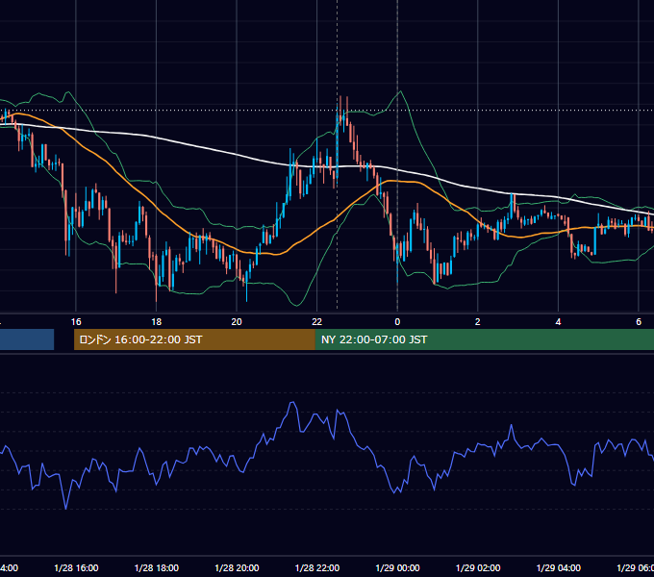Click the '0' midnight label on the price chart axis
The width and height of the screenshot is (654, 577).
coord(397,322)
